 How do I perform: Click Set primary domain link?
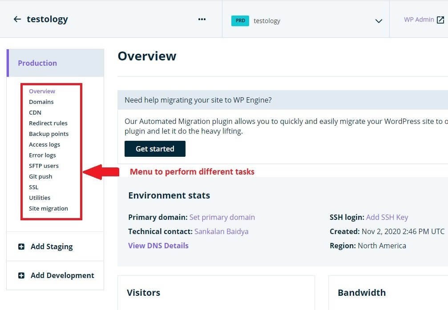(x=222, y=217)
